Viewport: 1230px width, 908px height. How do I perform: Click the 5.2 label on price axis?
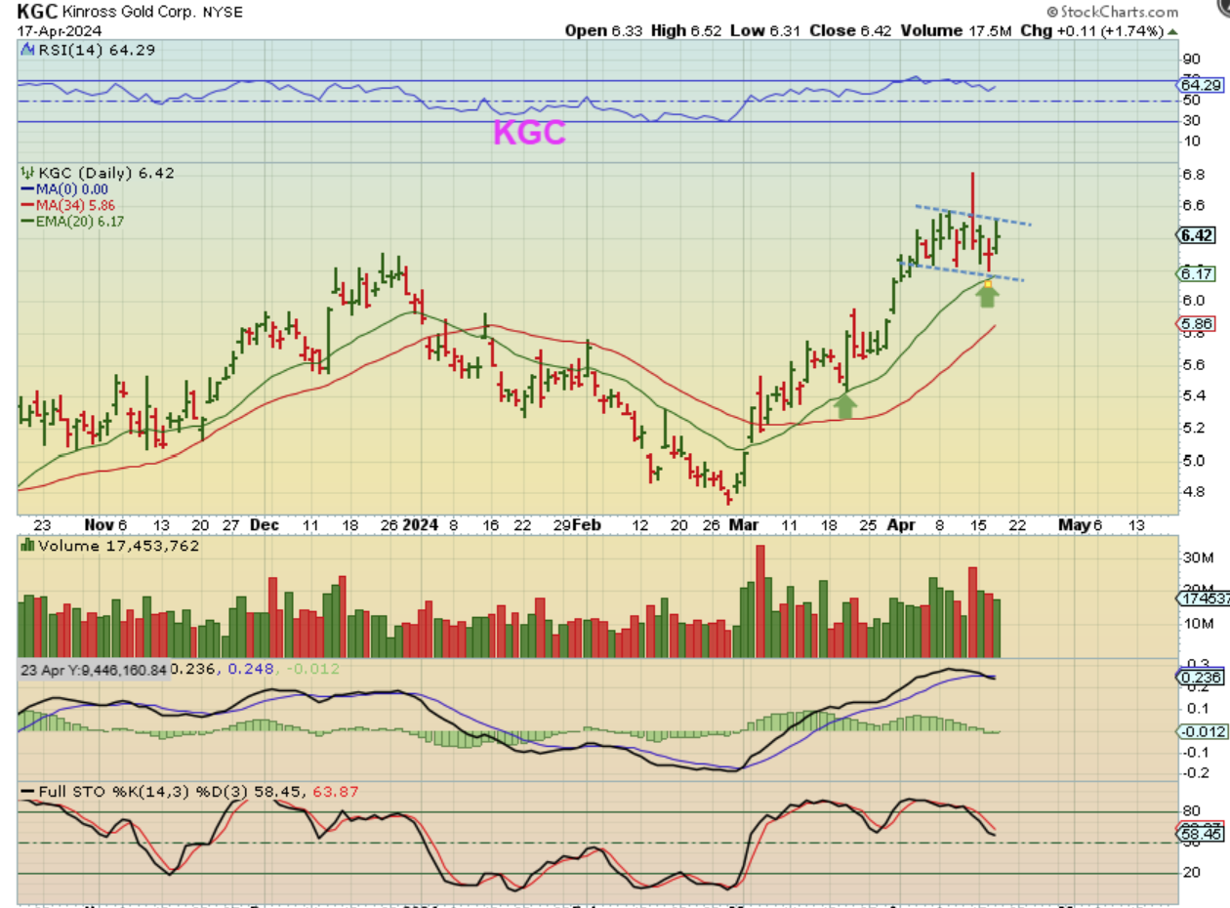click(1196, 428)
